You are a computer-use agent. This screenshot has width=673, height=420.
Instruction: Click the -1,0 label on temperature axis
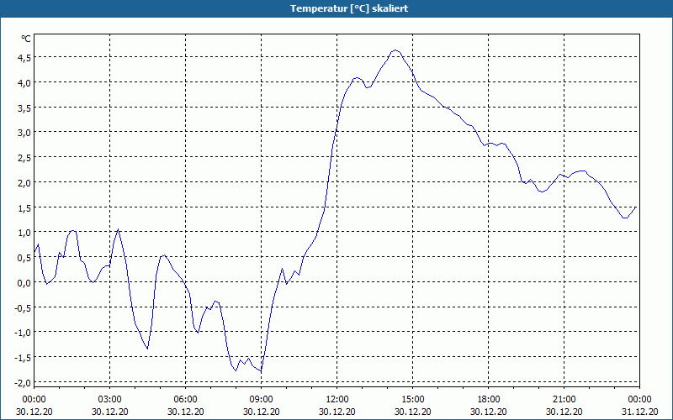(x=23, y=333)
